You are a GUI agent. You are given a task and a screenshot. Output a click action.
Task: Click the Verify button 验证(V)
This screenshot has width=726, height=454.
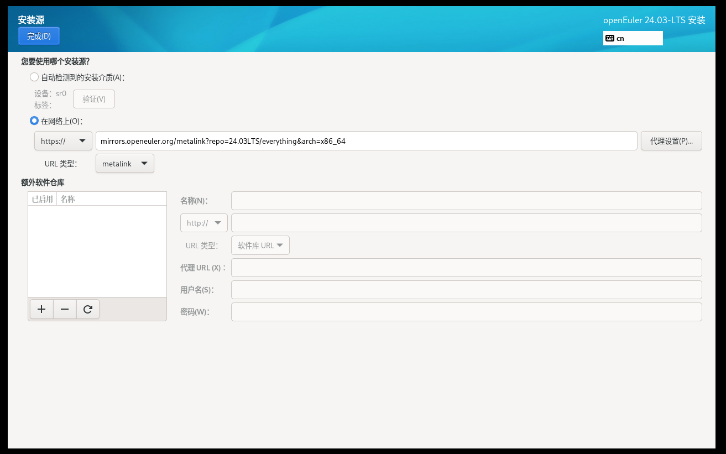(94, 99)
